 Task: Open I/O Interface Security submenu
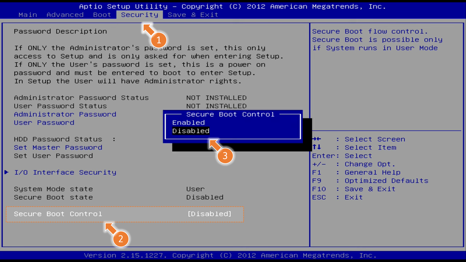[x=65, y=172]
